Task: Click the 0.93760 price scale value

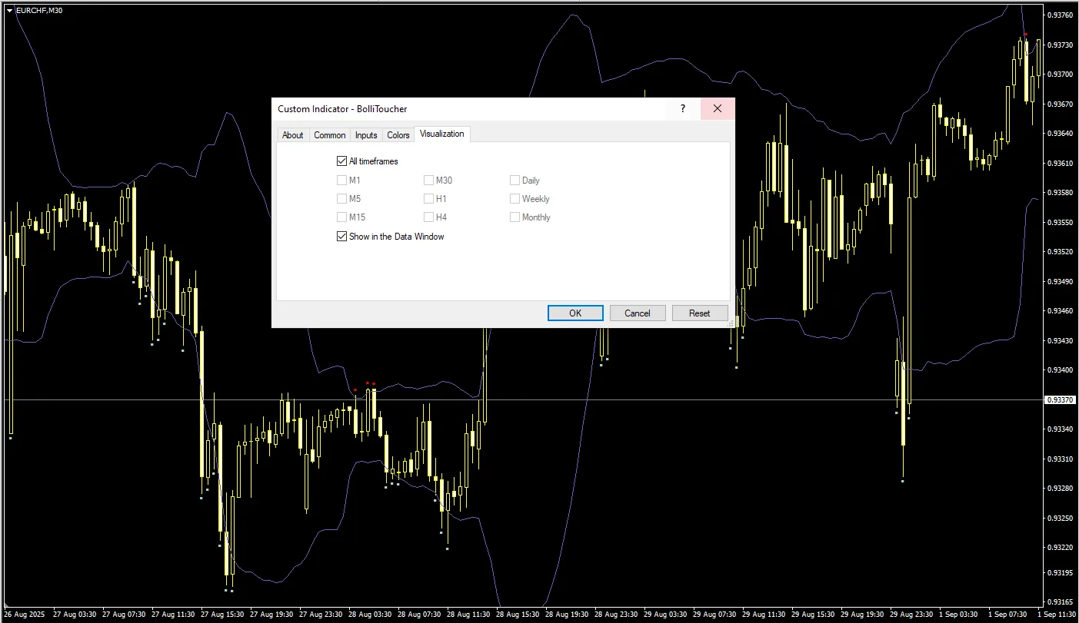Action: pyautogui.click(x=1061, y=15)
